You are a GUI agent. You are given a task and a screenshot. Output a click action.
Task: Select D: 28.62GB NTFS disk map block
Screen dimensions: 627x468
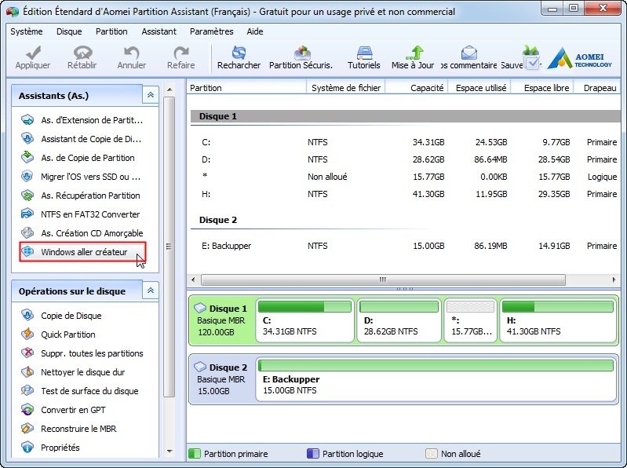click(x=399, y=320)
